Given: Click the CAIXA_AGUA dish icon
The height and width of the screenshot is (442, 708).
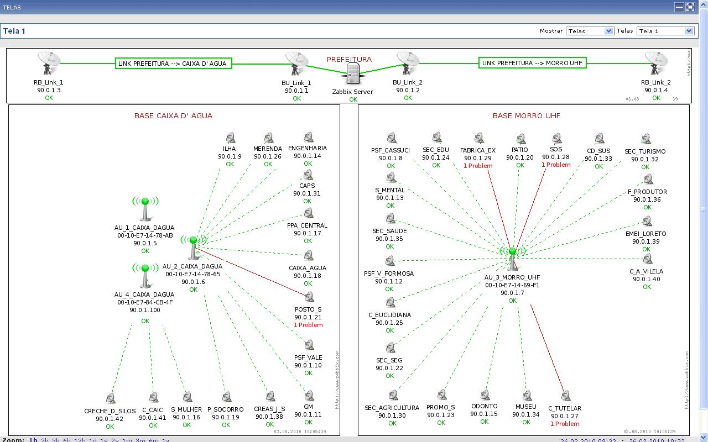Looking at the screenshot, I should click(308, 255).
